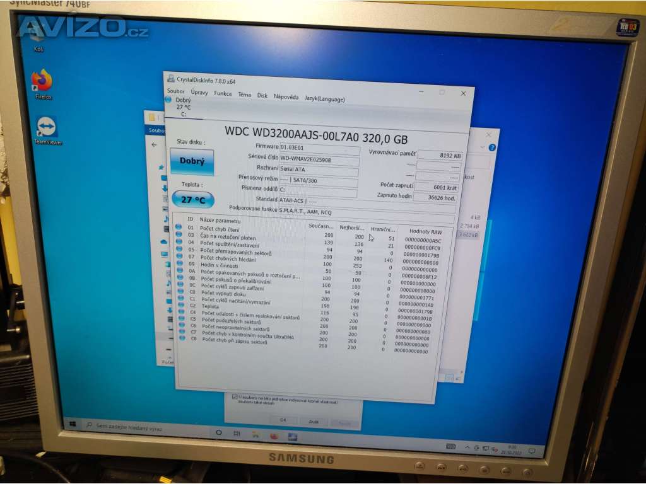The height and width of the screenshot is (484, 646).
Task: Click the Hraniční... column header
Action: (383, 229)
